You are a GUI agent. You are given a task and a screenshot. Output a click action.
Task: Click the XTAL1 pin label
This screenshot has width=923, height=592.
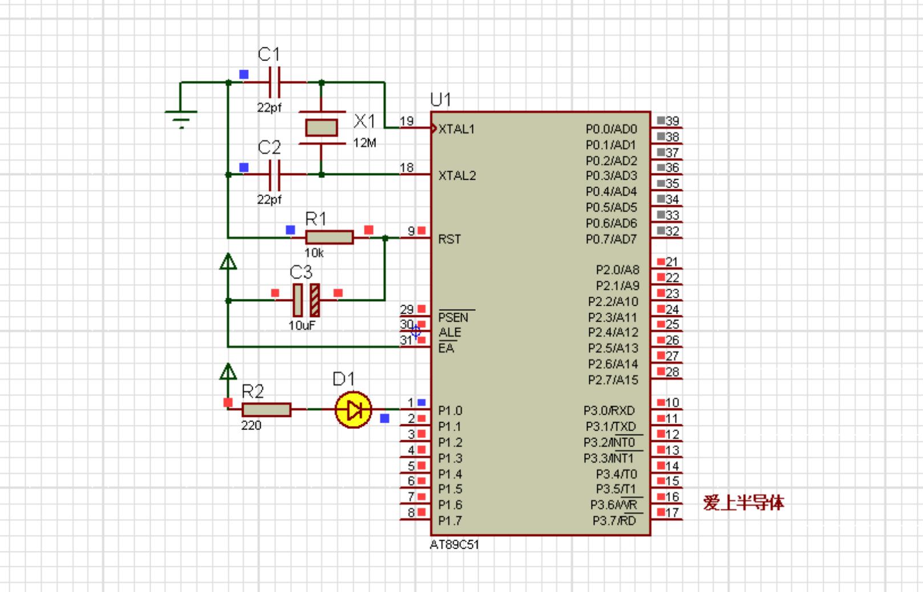pyautogui.click(x=456, y=129)
